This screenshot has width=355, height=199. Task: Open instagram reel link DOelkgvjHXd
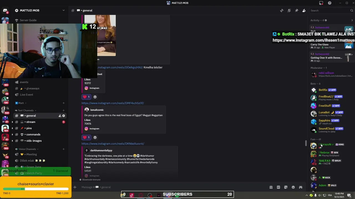point(120,67)
